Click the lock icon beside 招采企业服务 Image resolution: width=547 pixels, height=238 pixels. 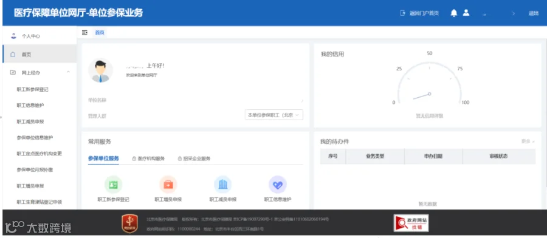point(180,158)
